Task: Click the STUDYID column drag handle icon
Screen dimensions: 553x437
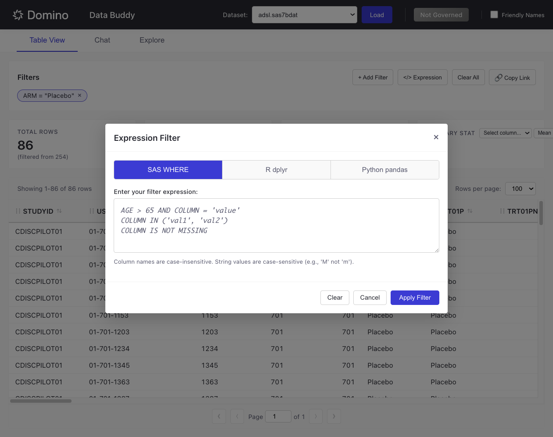Action: (x=18, y=211)
